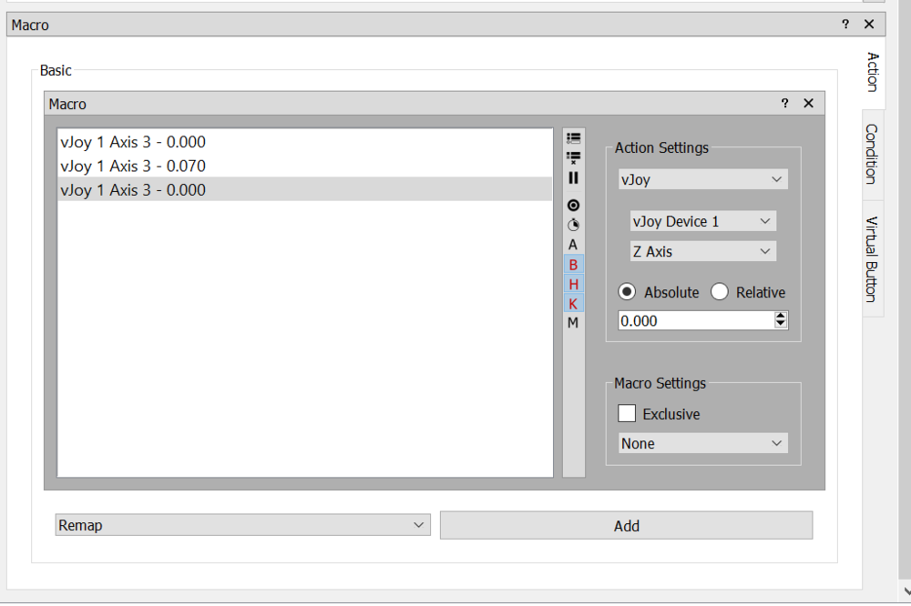
Task: Select the Absolute radio button
Action: pos(627,292)
